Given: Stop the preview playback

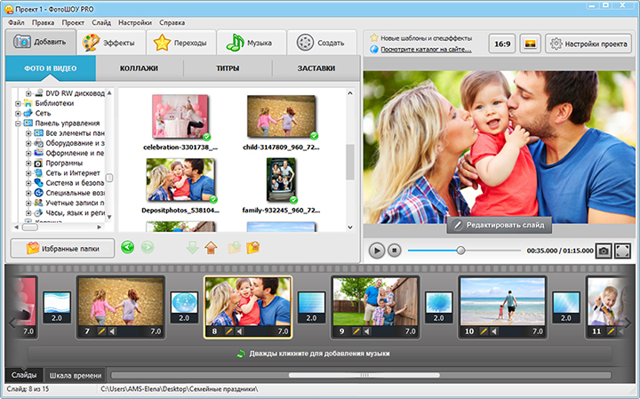Looking at the screenshot, I should coord(395,251).
